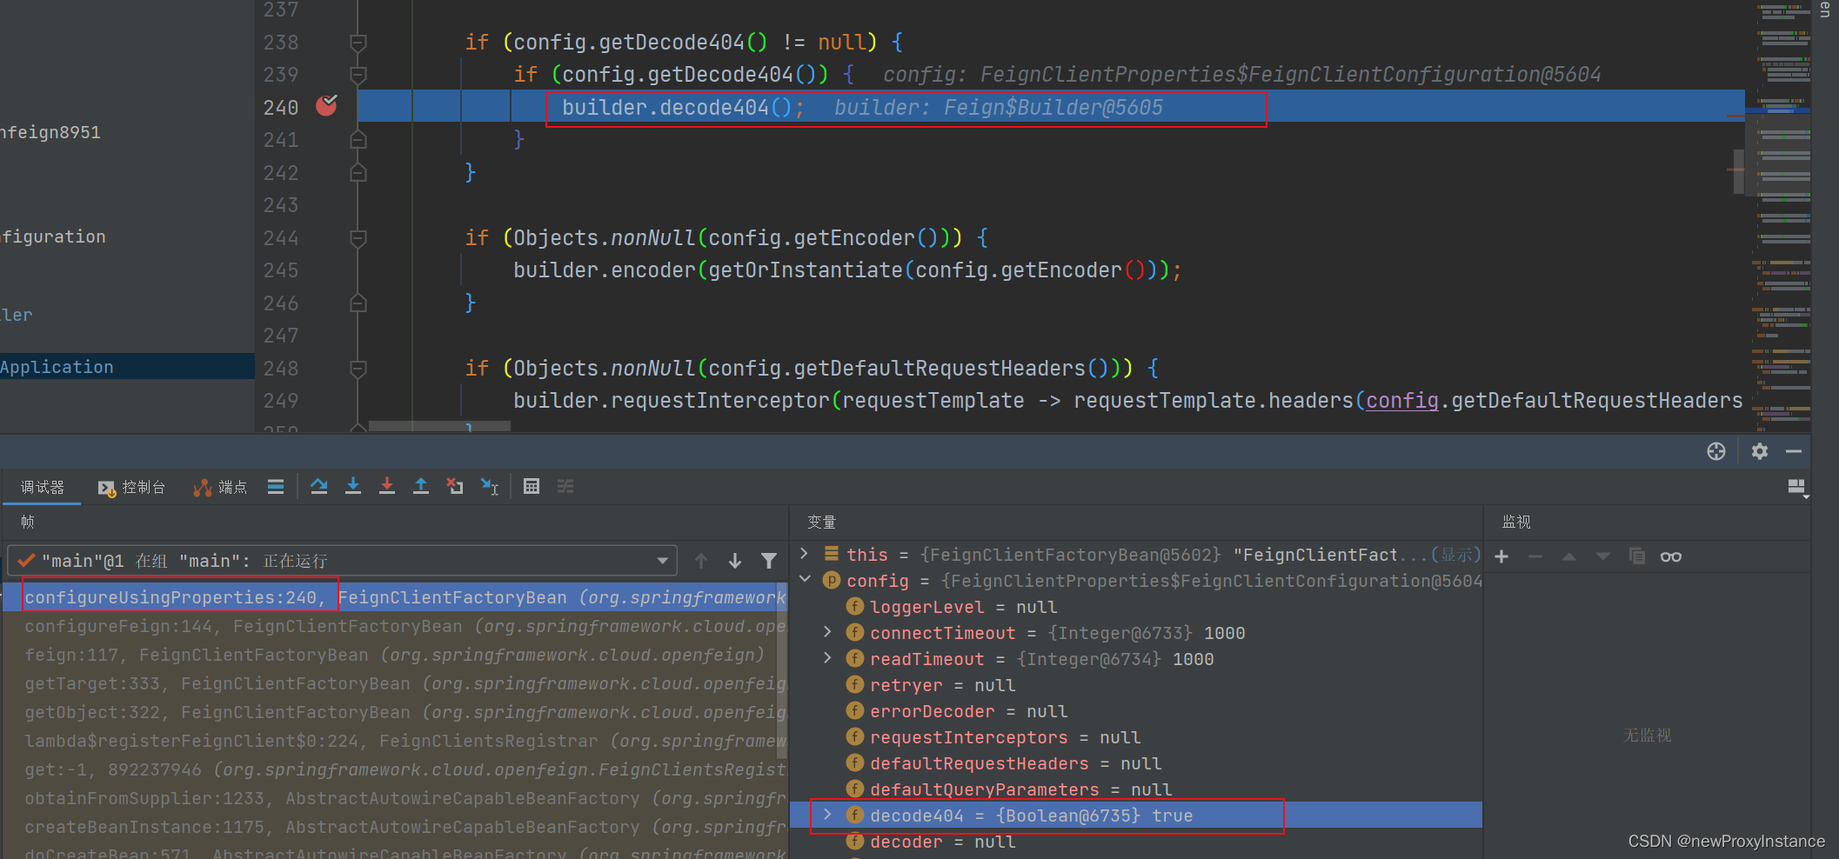Collapse the 'config' variable node
1839x859 pixels.
pyautogui.click(x=805, y=579)
